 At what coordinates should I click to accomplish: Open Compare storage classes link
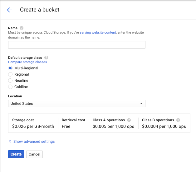[x=27, y=62]
